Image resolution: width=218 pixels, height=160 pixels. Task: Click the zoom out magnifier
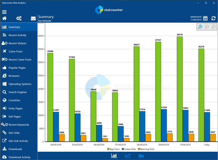click(x=207, y=27)
